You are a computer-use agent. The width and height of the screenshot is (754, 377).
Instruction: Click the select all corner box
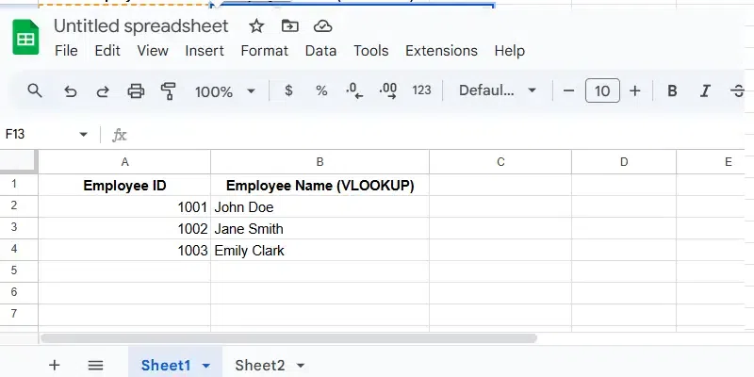[19, 161]
